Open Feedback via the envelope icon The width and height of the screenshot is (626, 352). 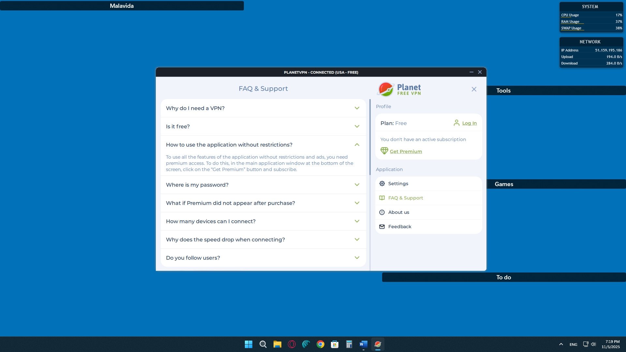(x=382, y=226)
